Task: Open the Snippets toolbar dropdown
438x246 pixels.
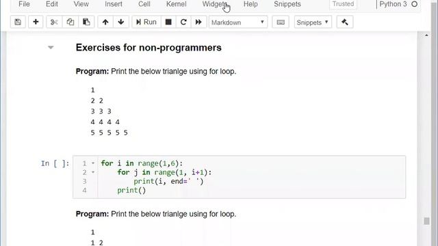Action: [x=313, y=23]
